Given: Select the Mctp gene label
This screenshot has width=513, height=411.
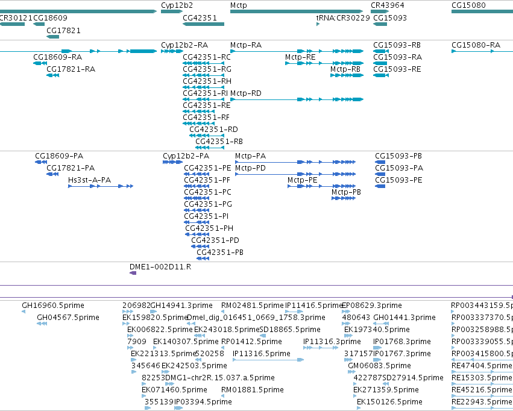Looking at the screenshot, I should pyautogui.click(x=239, y=5).
